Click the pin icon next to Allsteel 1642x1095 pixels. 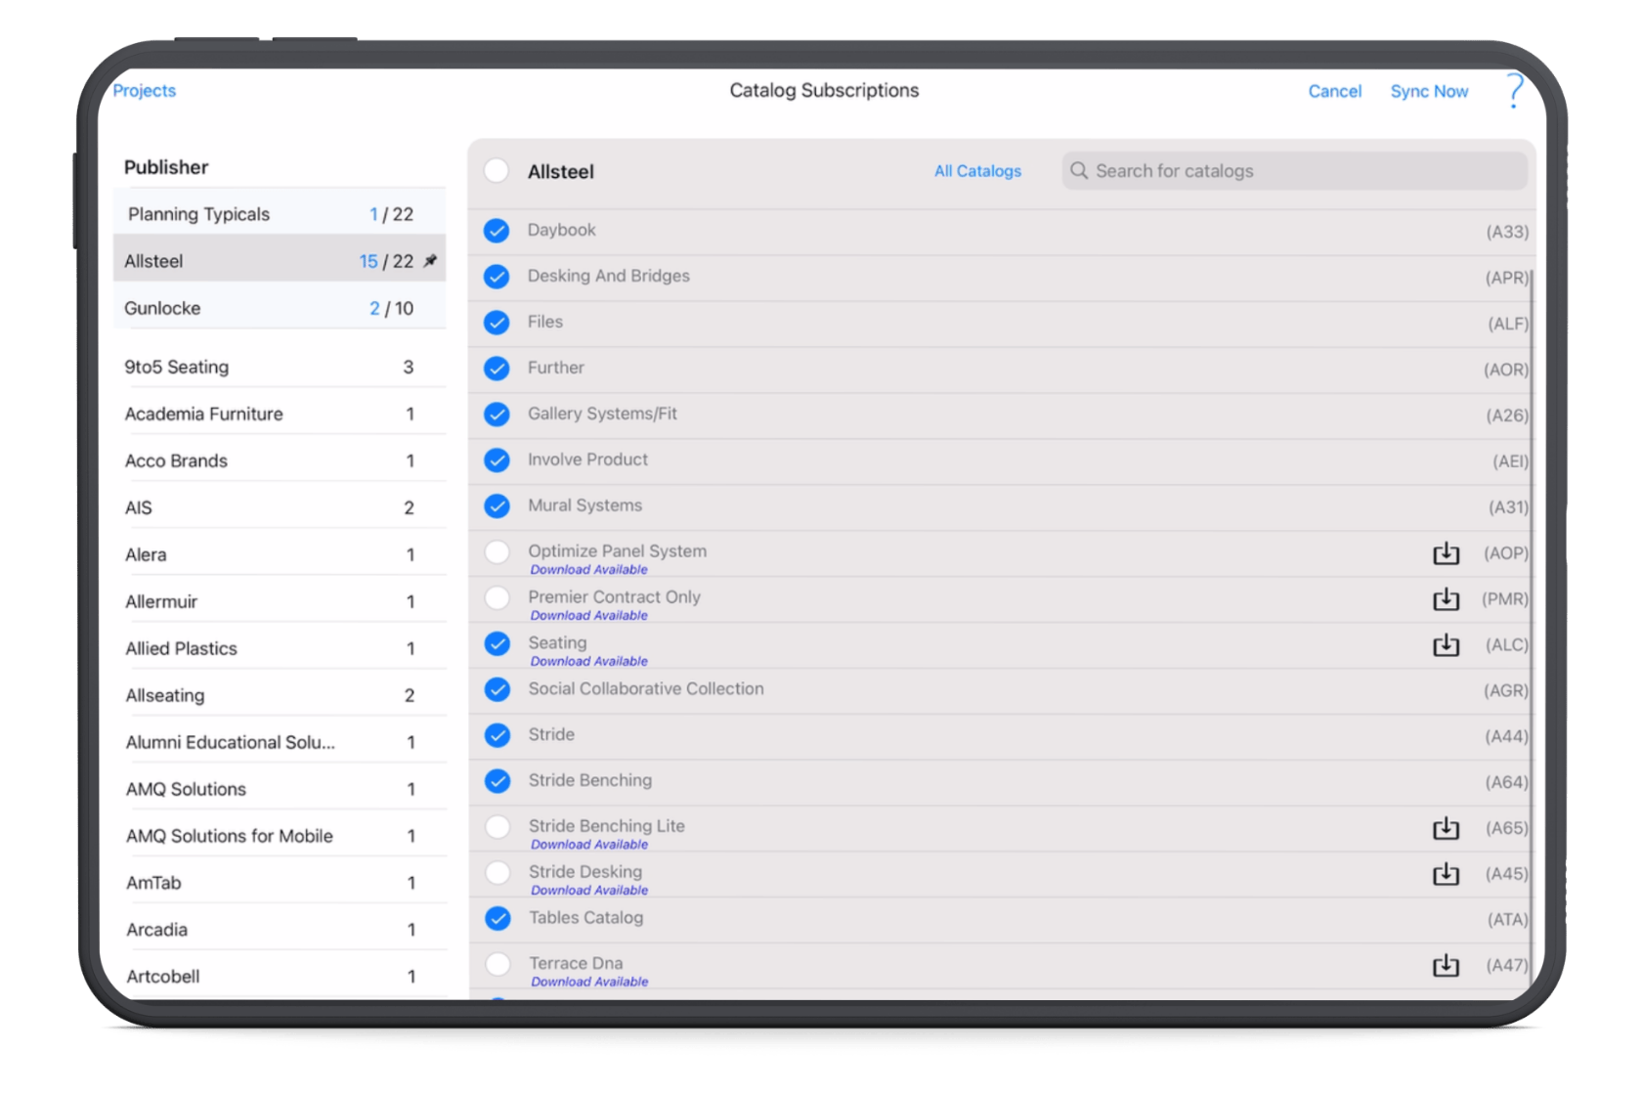[x=430, y=261]
